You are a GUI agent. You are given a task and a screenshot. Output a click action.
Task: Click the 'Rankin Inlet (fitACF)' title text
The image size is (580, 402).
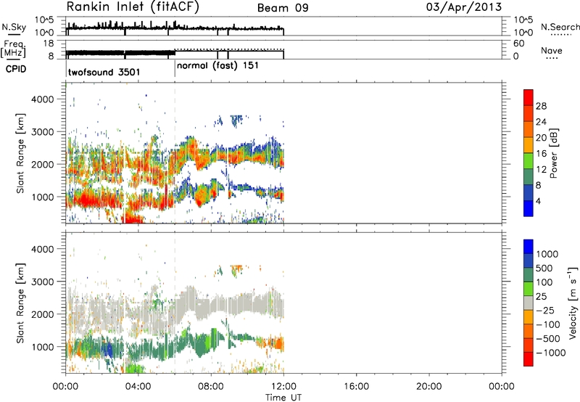coord(133,7)
